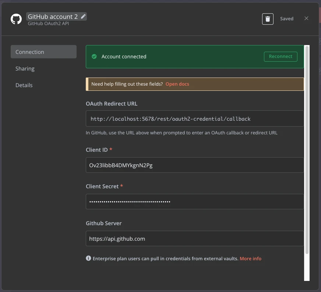Click the vertical scrollbar of the form
321x292 pixels.
pyautogui.click(x=307, y=150)
